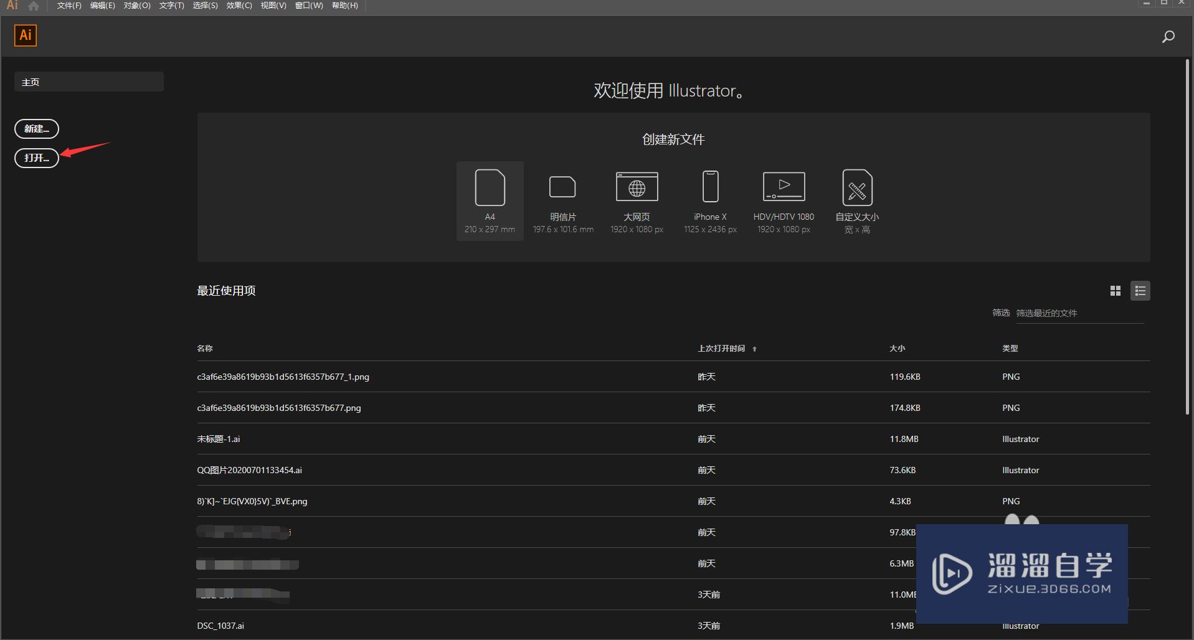Click the 筛选最近的文件 filter field

1079,313
